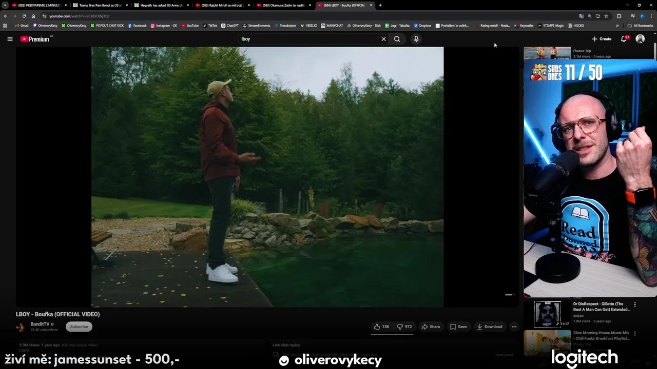Download the LBOY video
Viewport: 657px width, 369px height.
coord(490,326)
